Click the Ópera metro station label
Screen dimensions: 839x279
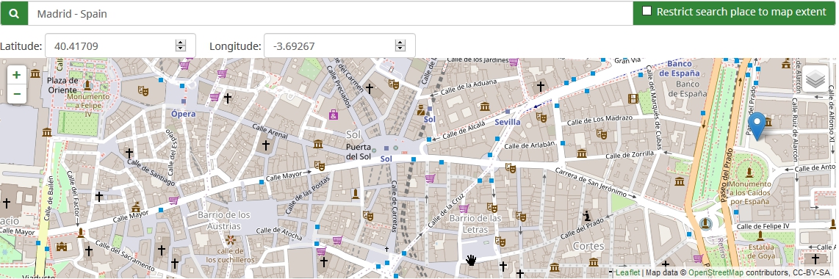coord(184,114)
